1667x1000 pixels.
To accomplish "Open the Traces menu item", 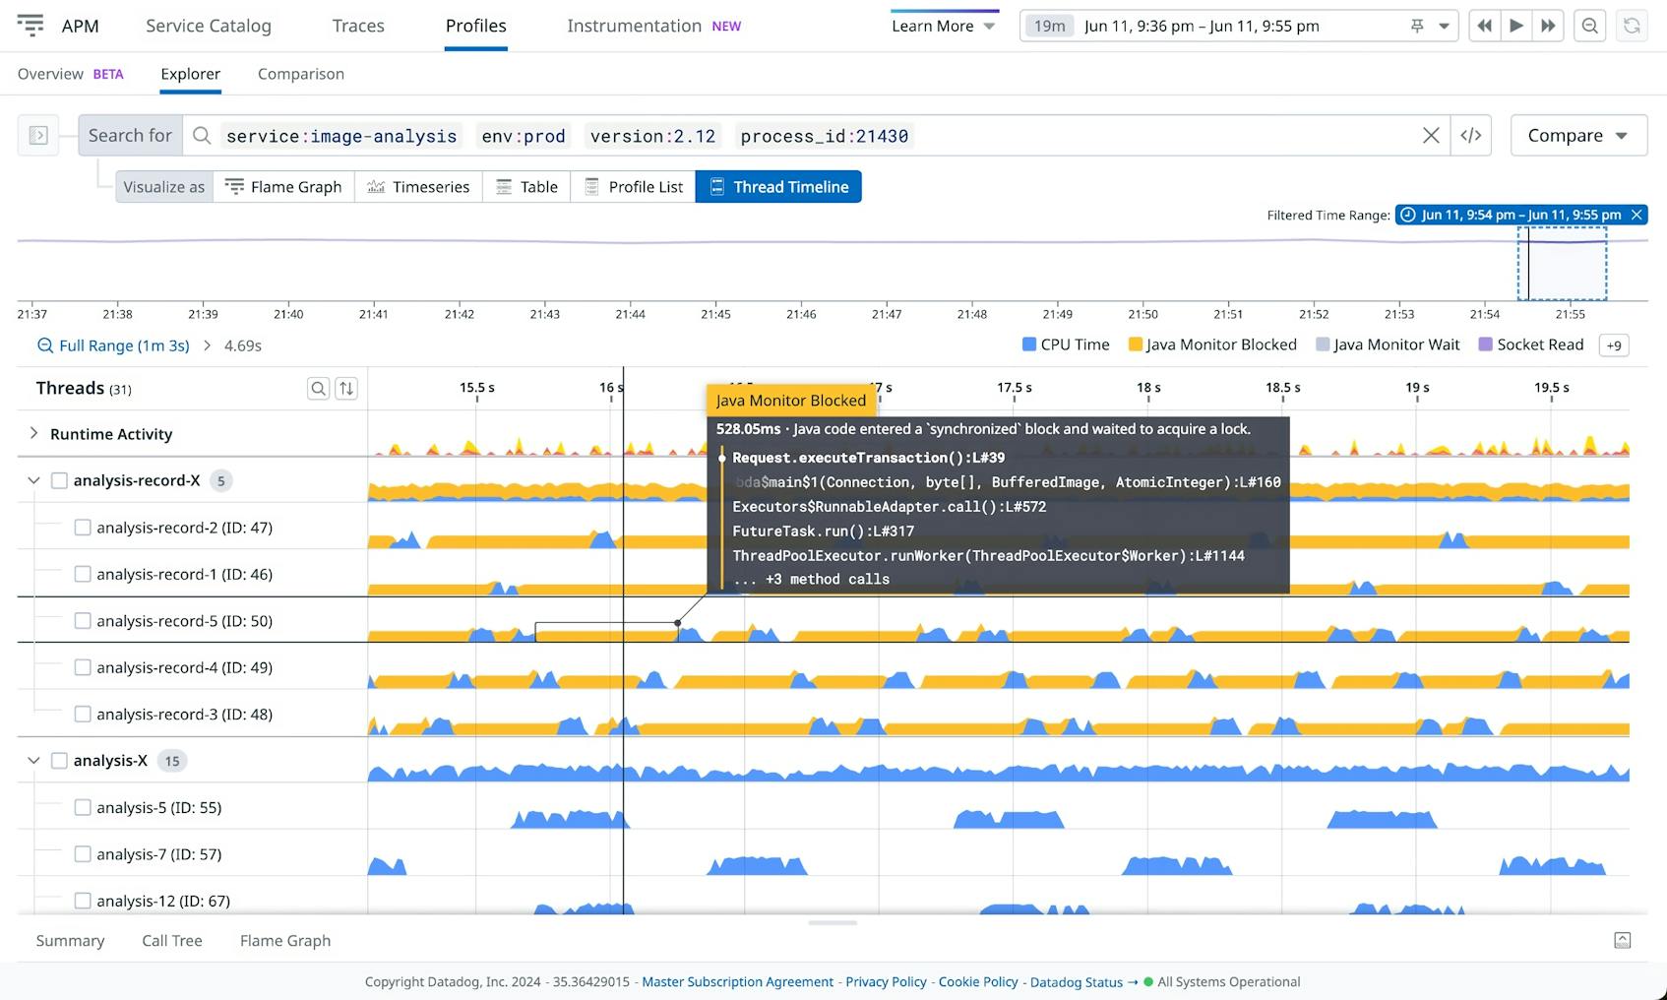I will pyautogui.click(x=356, y=26).
